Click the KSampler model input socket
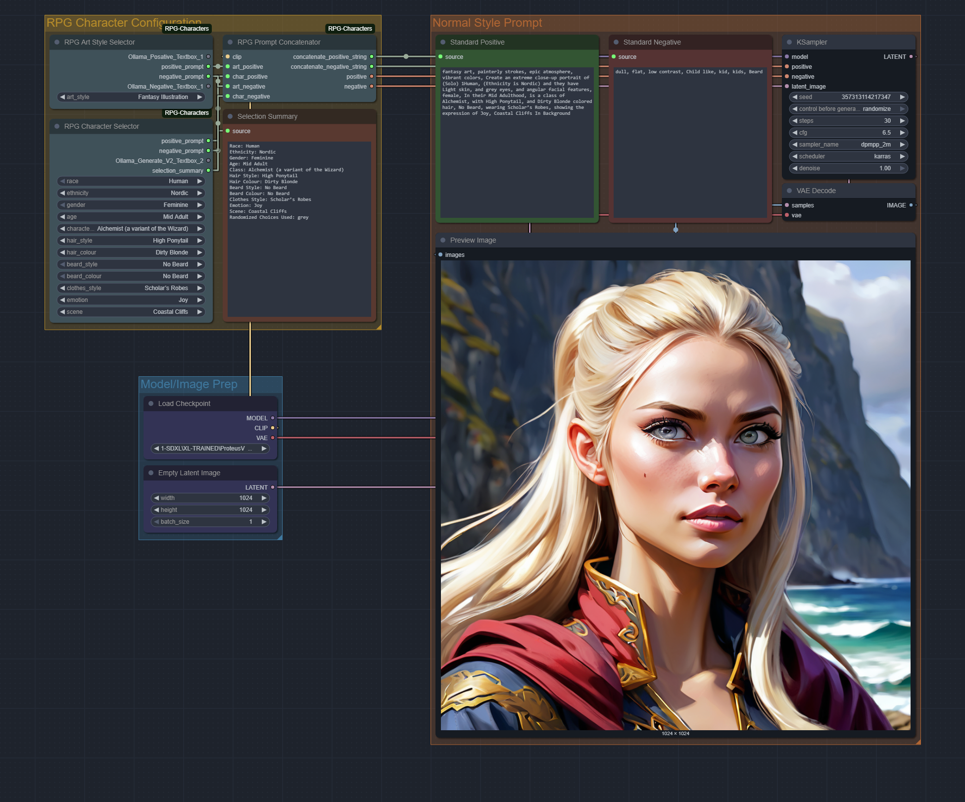The height and width of the screenshot is (802, 965). [787, 57]
